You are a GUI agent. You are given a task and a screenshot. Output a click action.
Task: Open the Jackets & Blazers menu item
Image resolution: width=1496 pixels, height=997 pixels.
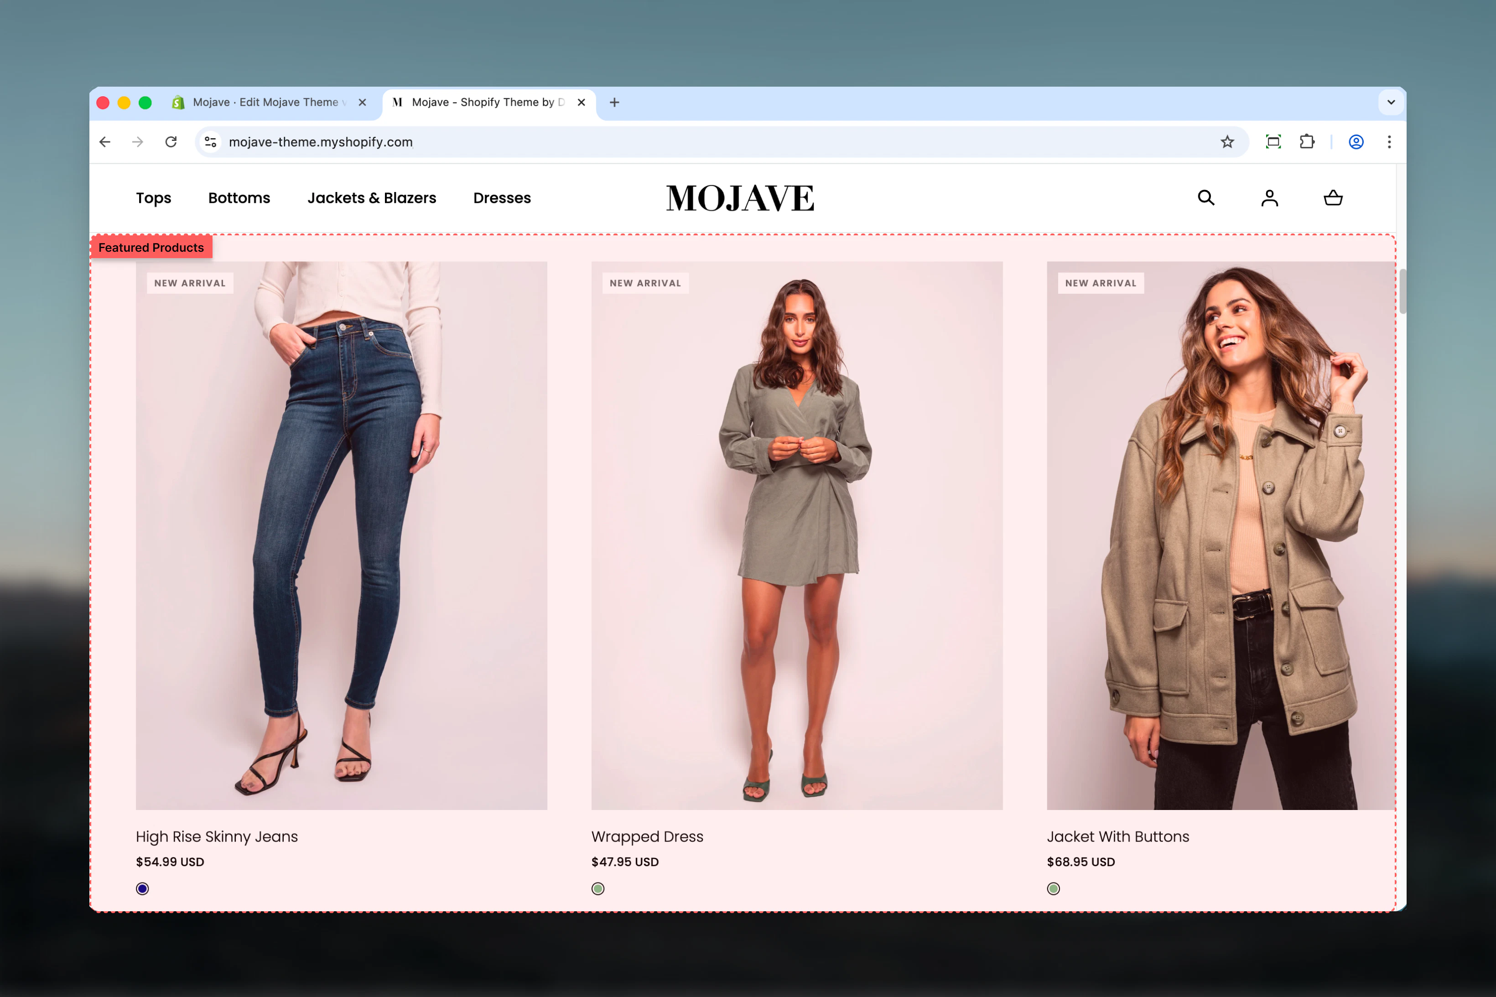coord(372,198)
